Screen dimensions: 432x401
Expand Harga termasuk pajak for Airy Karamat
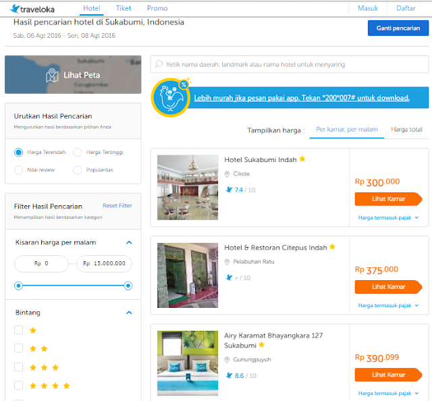coord(388,394)
